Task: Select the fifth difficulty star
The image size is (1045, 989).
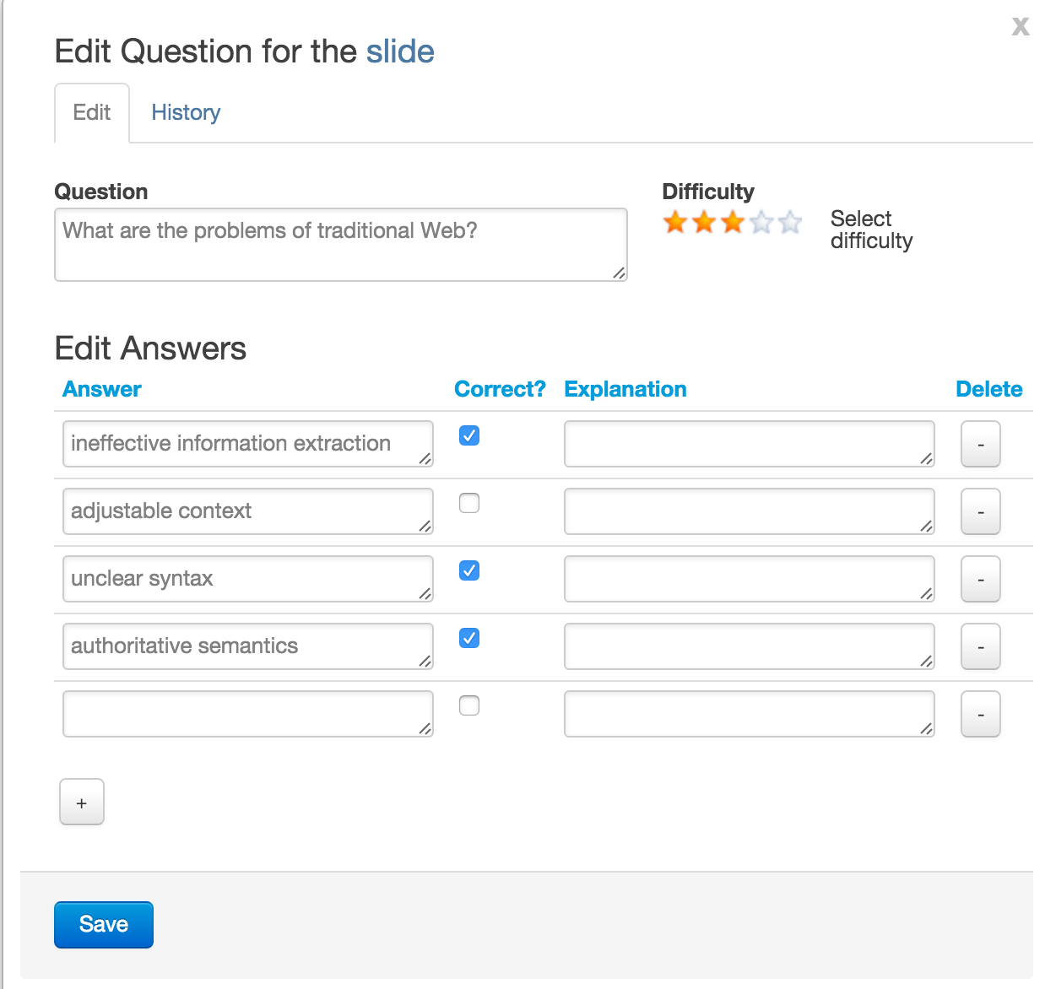Action: (790, 222)
